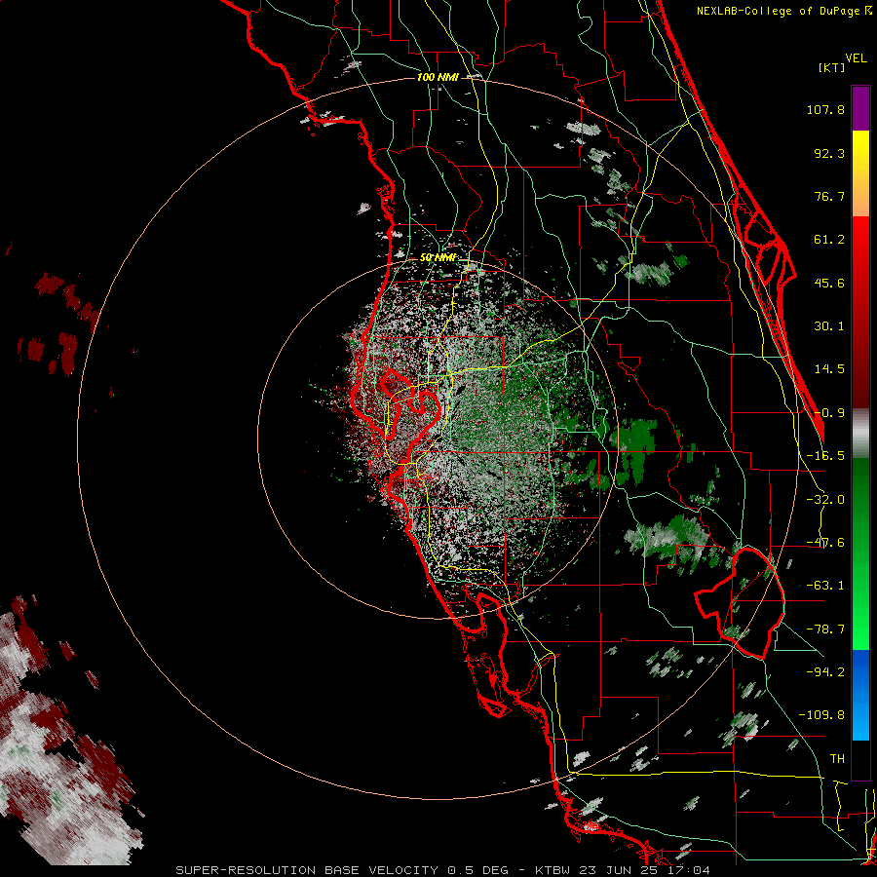Click the TH legend label
Image resolution: width=877 pixels, height=877 pixels.
[837, 759]
